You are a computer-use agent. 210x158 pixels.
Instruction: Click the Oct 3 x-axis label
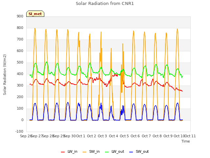tap(102, 136)
